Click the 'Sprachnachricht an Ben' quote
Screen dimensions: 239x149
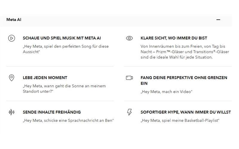[x=68, y=121]
